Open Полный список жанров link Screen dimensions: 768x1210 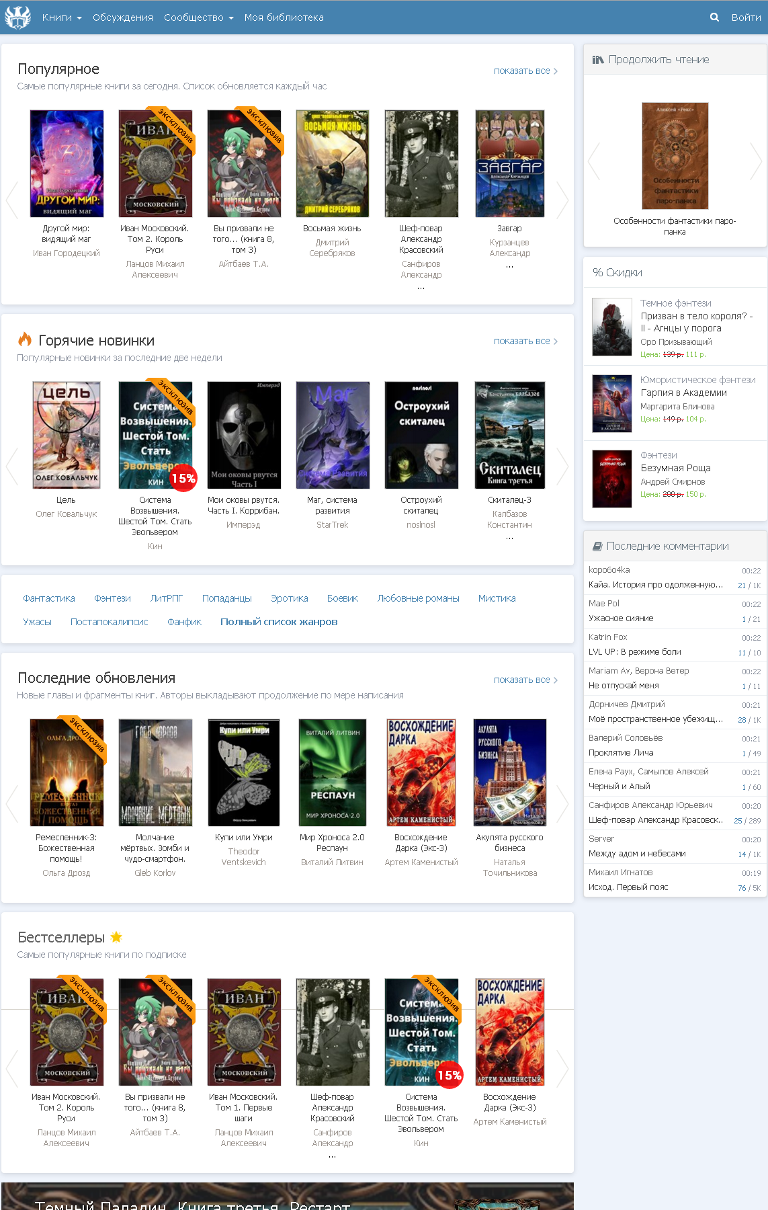point(279,622)
